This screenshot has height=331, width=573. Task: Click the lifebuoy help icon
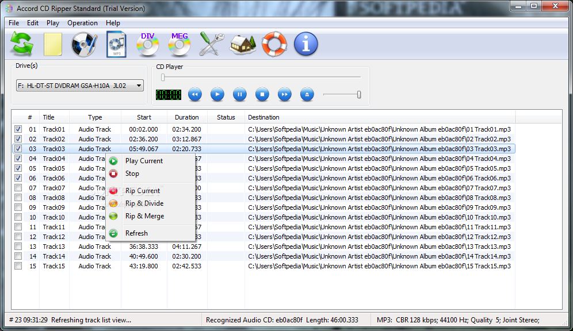click(274, 44)
